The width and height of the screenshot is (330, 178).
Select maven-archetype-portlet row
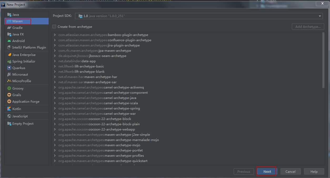tap(187, 150)
